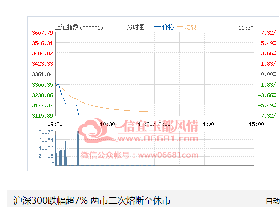Click the flat blue price line at 3115.89
Image resolution: width=280 pixels, height=207 pixels.
(x=117, y=116)
